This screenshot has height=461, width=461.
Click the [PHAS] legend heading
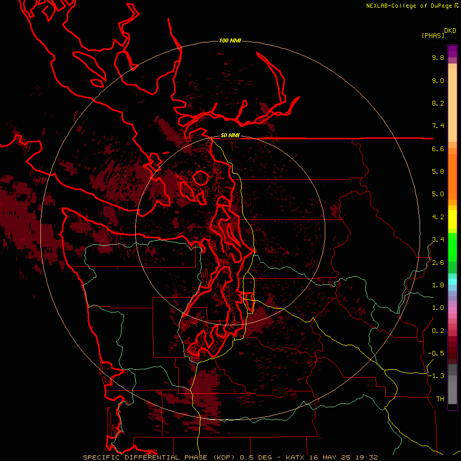coord(433,35)
